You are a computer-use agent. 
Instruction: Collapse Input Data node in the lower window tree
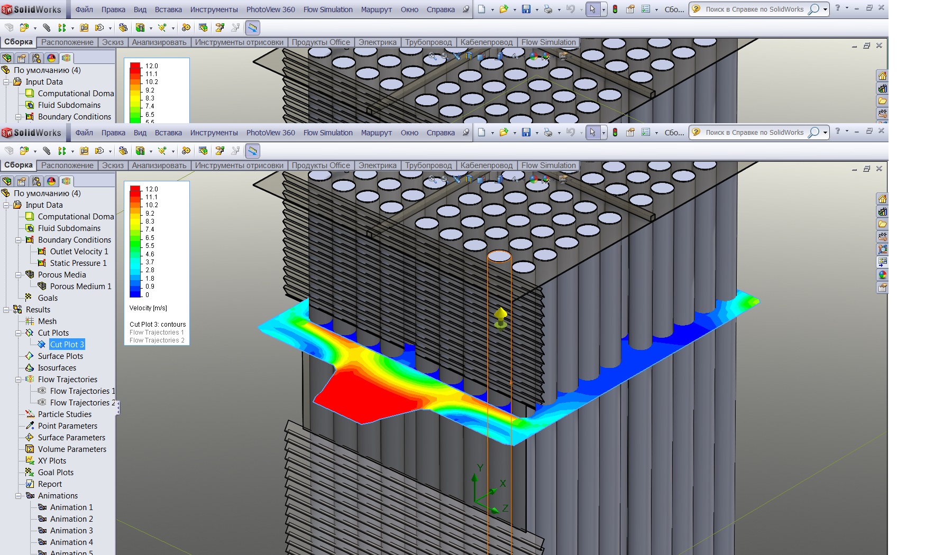[x=6, y=205]
